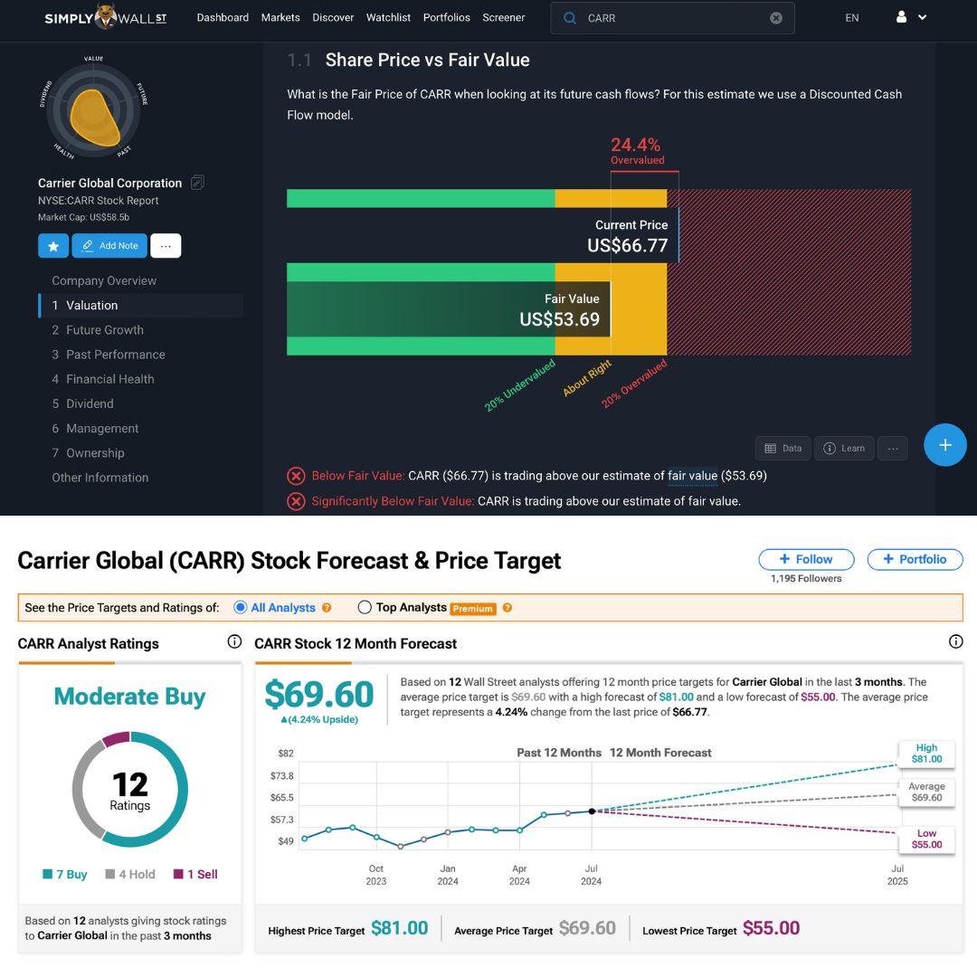Open the Discover menu
This screenshot has width=977, height=977.
(x=333, y=17)
